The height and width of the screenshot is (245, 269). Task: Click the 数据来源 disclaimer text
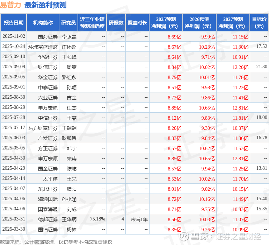[56, 242]
